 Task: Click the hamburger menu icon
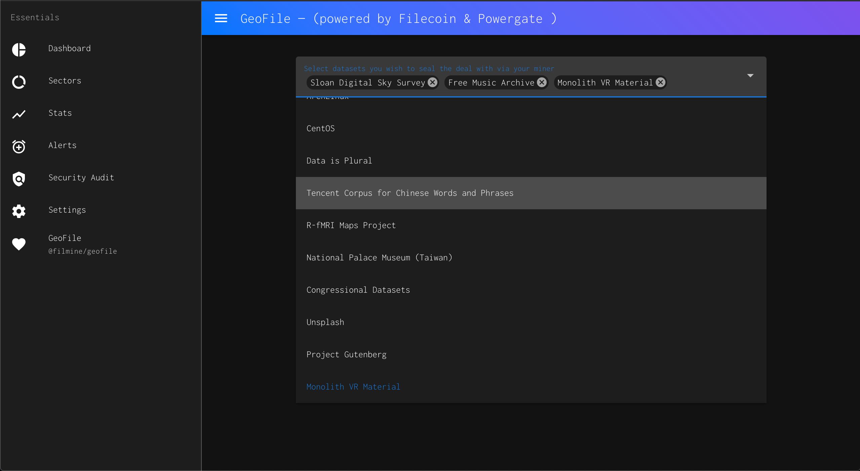[220, 19]
